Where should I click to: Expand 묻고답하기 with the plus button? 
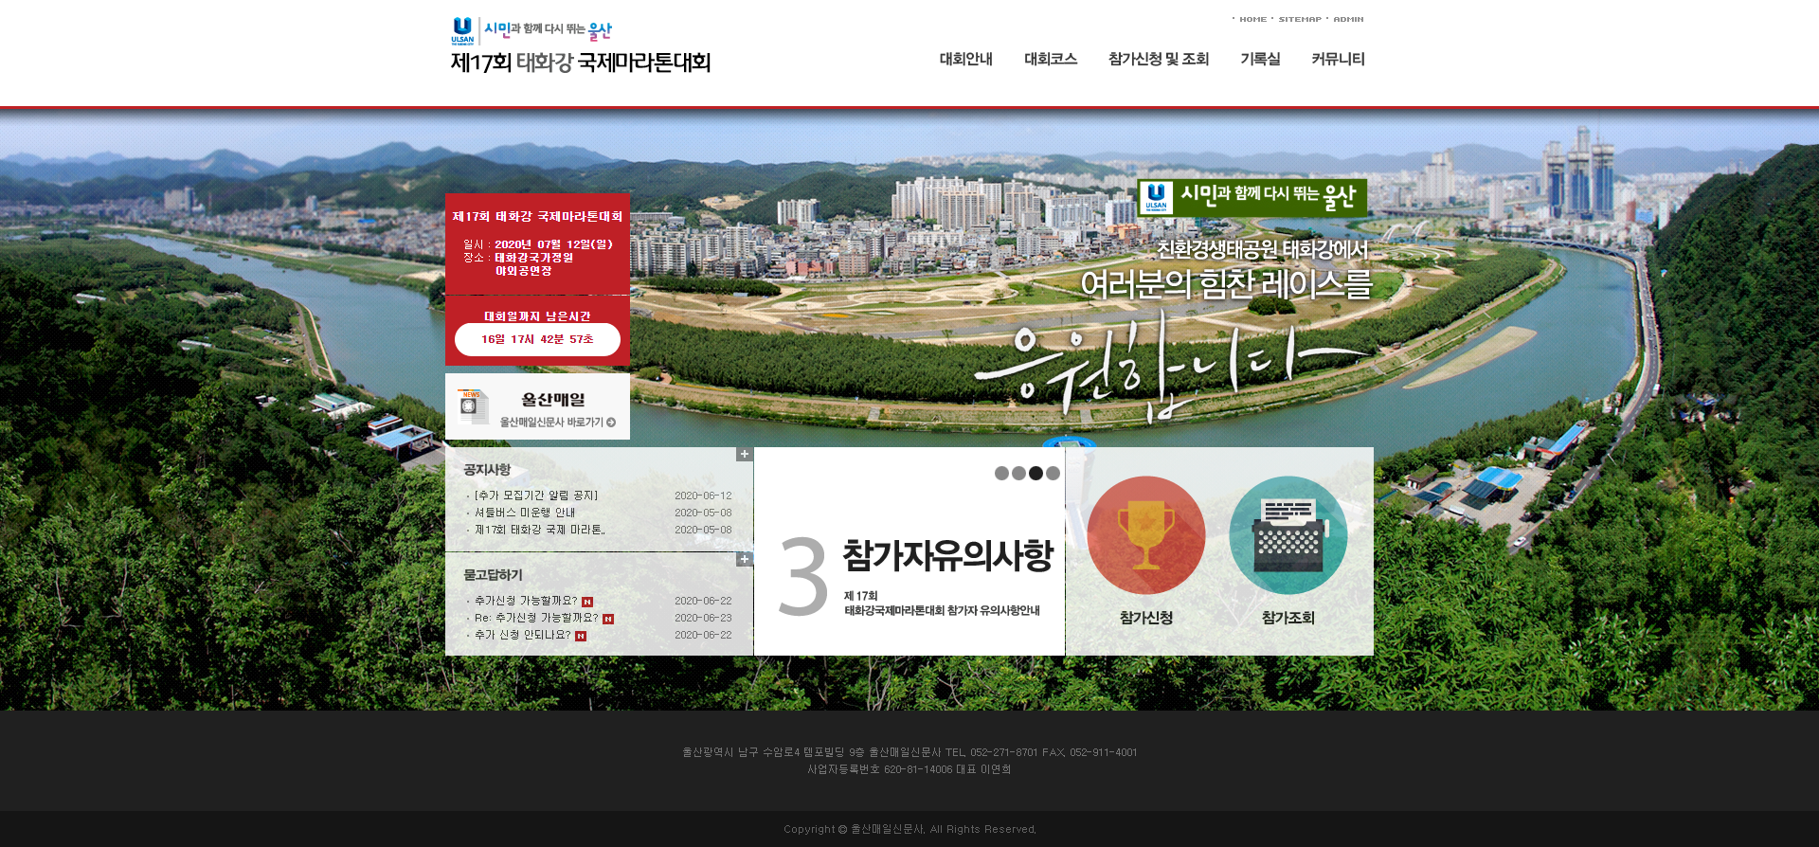click(x=745, y=559)
